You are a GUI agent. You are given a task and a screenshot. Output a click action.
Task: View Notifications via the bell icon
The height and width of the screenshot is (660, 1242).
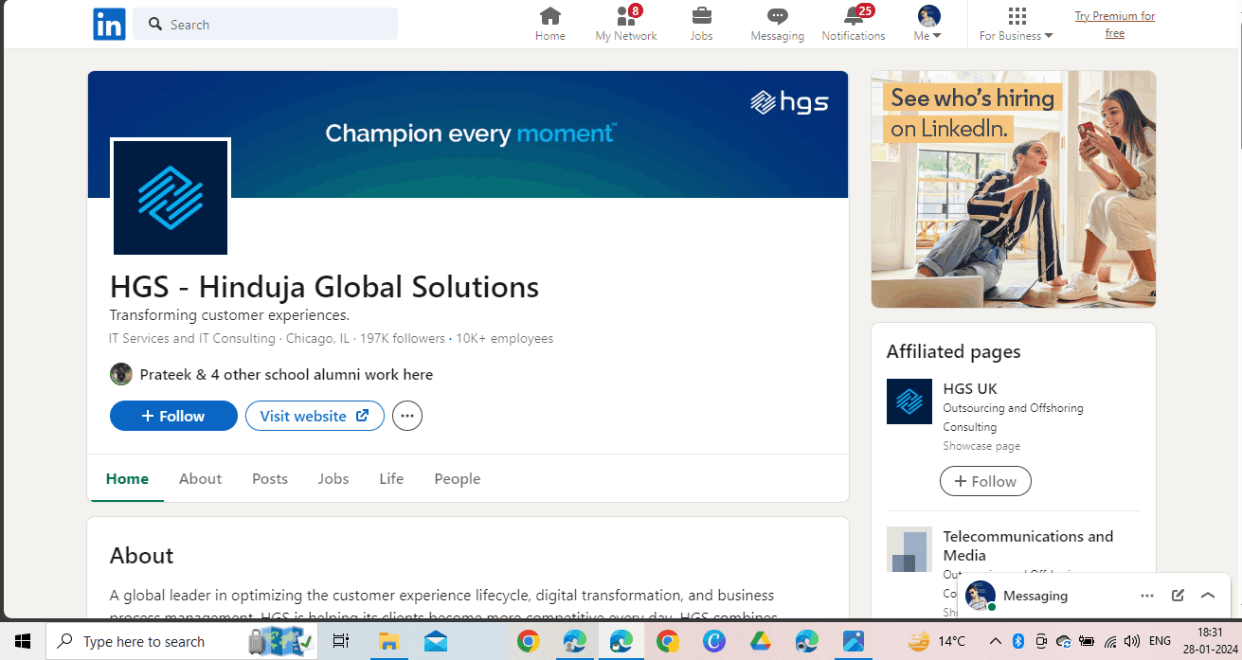tap(853, 17)
